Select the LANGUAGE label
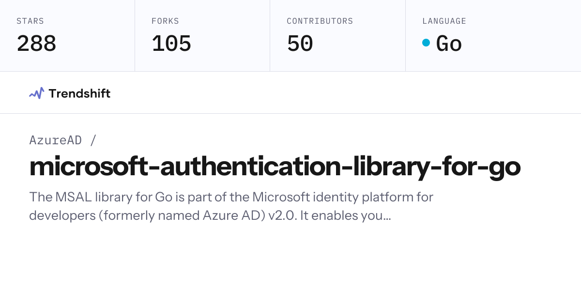Viewport: 581px width, 305px height. (444, 21)
